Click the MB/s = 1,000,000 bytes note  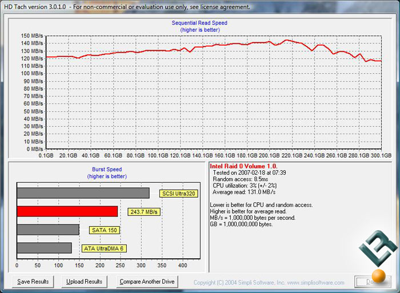(x=253, y=218)
